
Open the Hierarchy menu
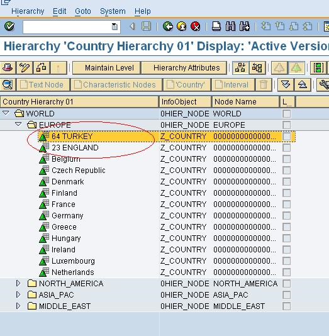pos(28,11)
